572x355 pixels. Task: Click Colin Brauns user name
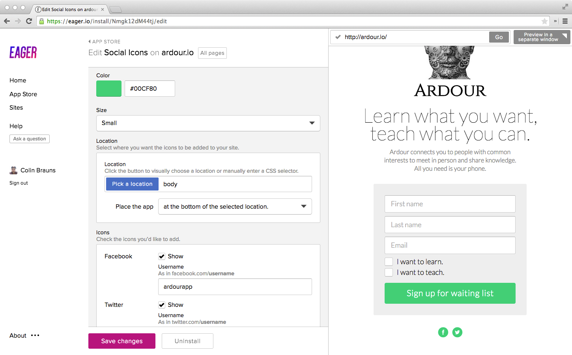tap(38, 170)
